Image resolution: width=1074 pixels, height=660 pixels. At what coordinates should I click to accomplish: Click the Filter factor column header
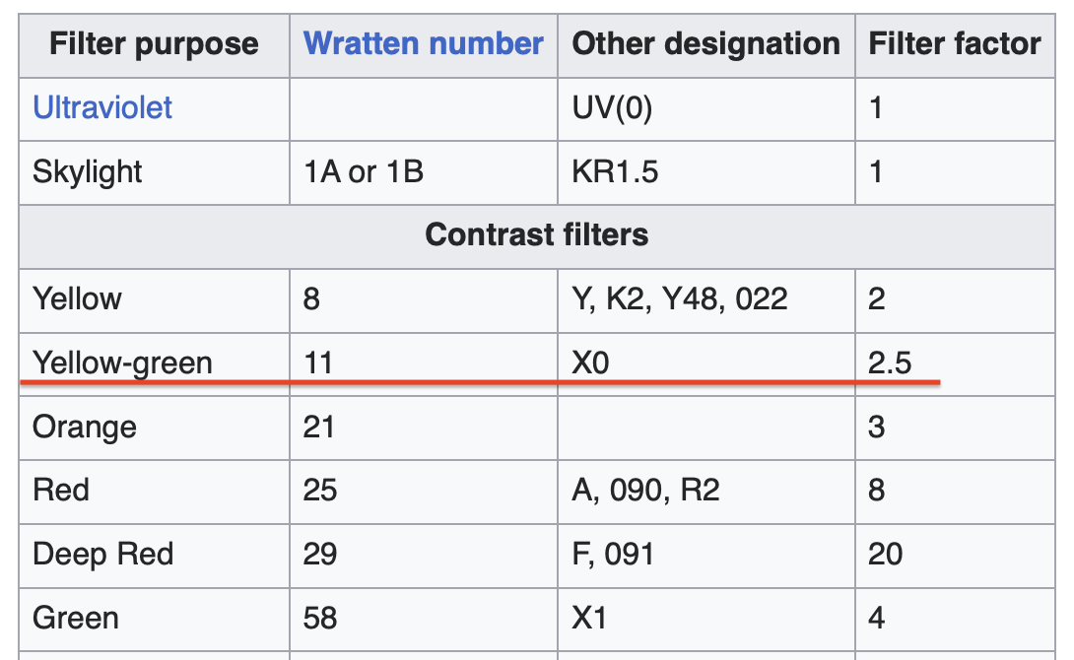point(955,43)
